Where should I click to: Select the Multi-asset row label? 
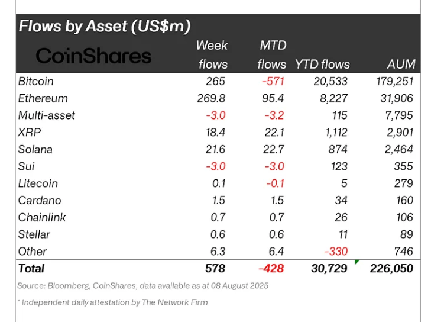[x=47, y=115]
